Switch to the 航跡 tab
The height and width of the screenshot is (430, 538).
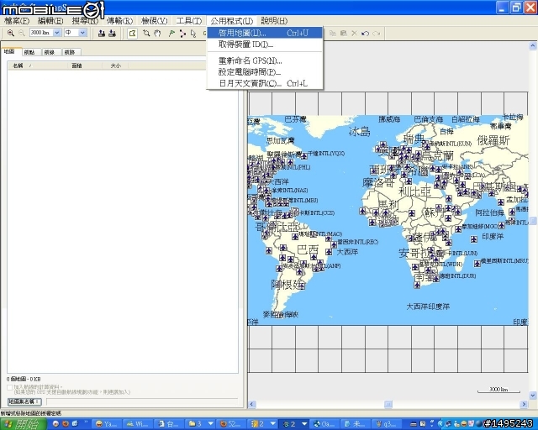(70, 52)
